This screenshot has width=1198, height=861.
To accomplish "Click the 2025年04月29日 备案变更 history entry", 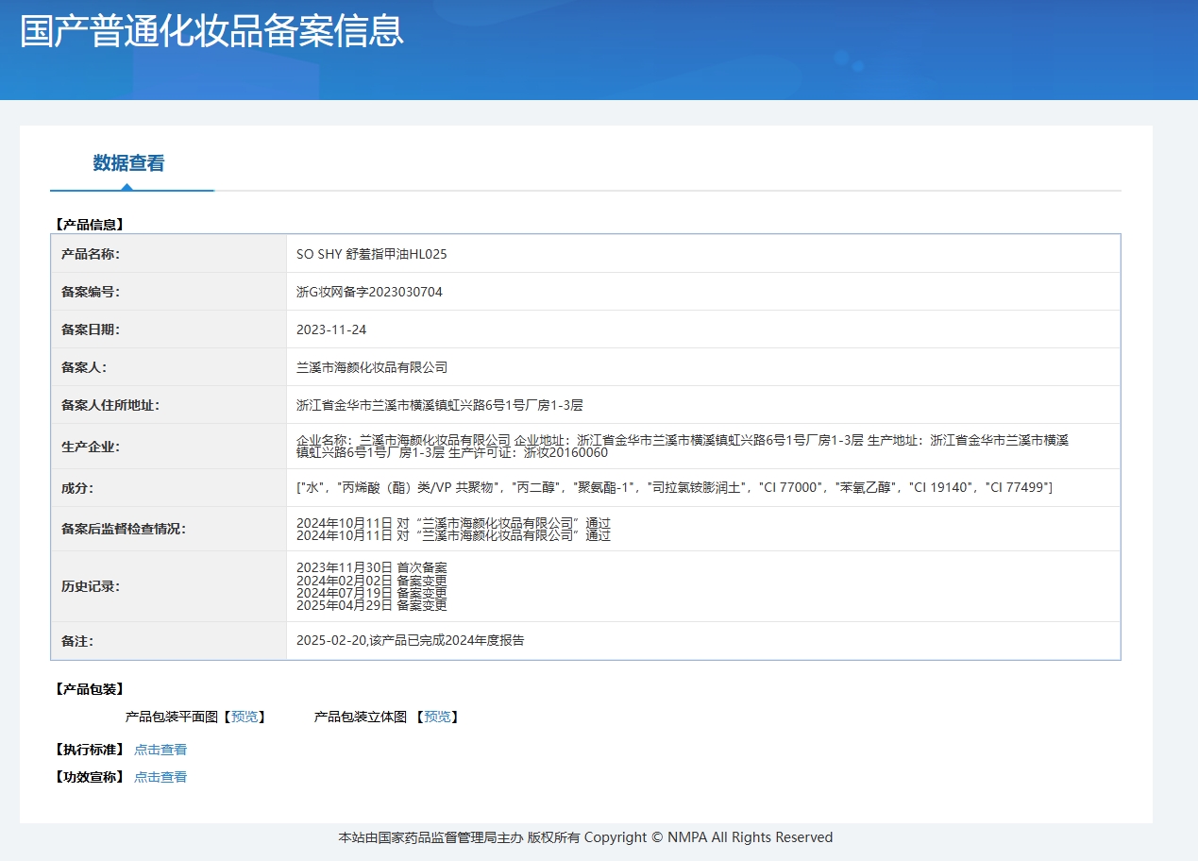I will pyautogui.click(x=371, y=605).
